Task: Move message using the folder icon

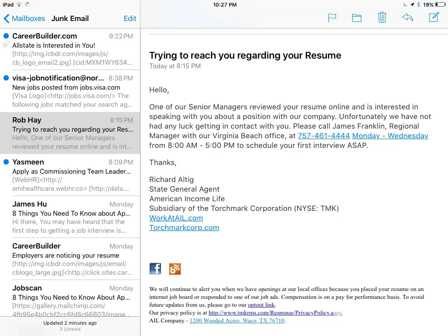Action: [x=357, y=18]
